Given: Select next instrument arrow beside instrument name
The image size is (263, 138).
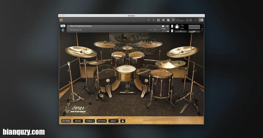Looking at the screenshot, I should coord(159,26).
